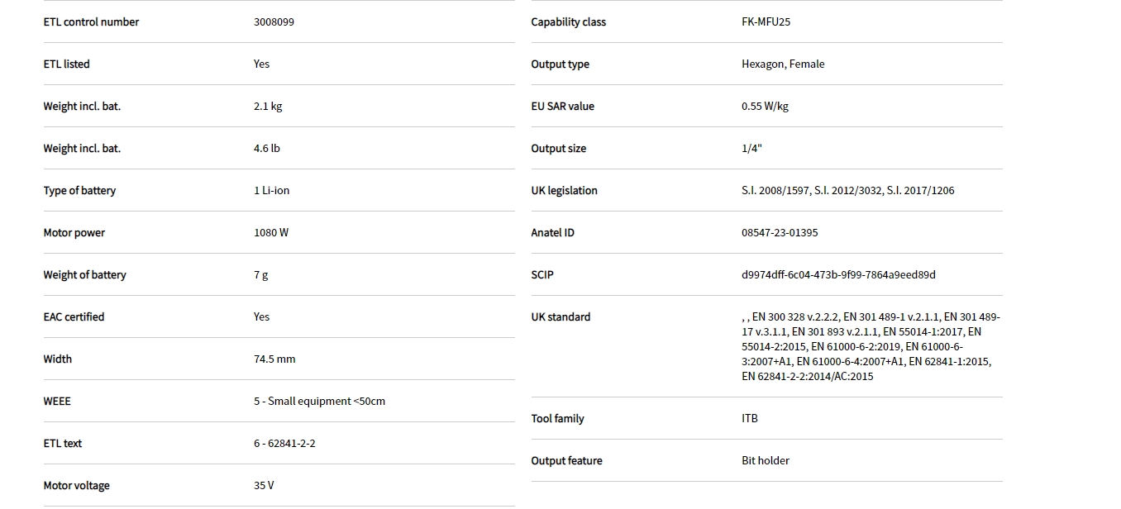
Task: Click the Width value 74.5 mm
Action: click(x=274, y=359)
